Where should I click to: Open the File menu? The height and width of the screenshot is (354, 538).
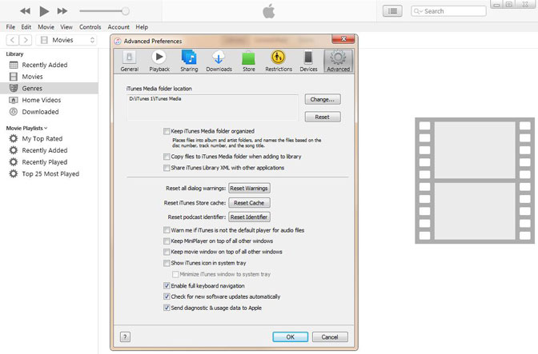(x=10, y=27)
